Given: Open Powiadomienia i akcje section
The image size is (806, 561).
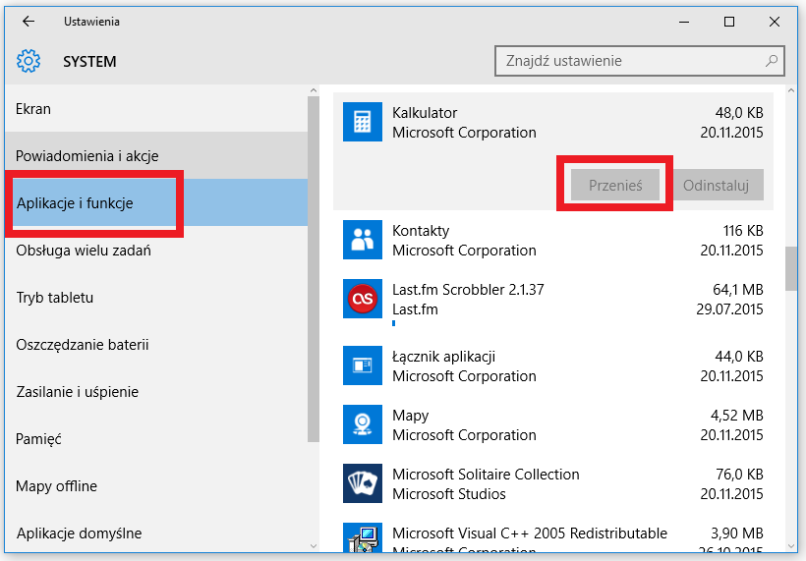Looking at the screenshot, I should [156, 155].
